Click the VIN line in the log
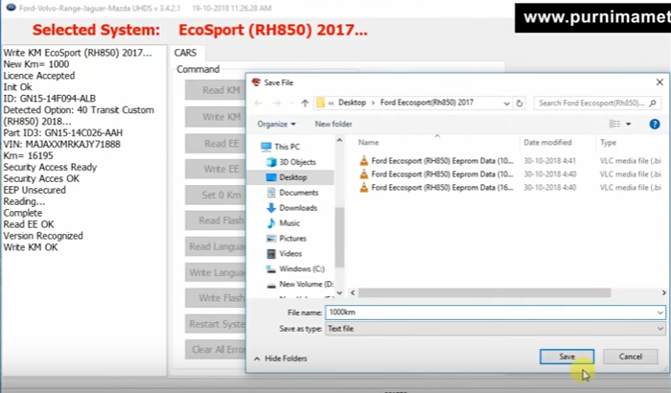The height and width of the screenshot is (393, 671). [61, 145]
